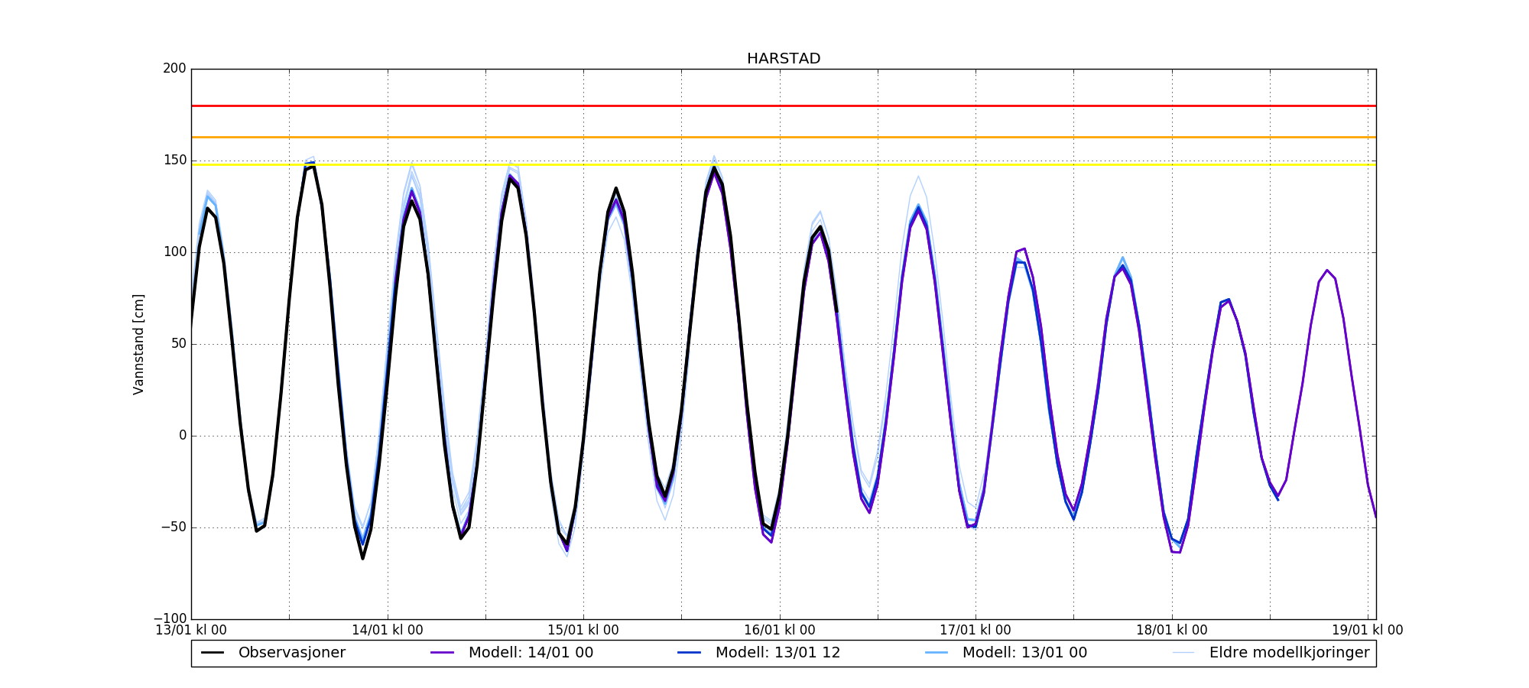Click the Modell: 13/01 00 legend label
The height and width of the screenshot is (688, 1529).
coord(1024,653)
